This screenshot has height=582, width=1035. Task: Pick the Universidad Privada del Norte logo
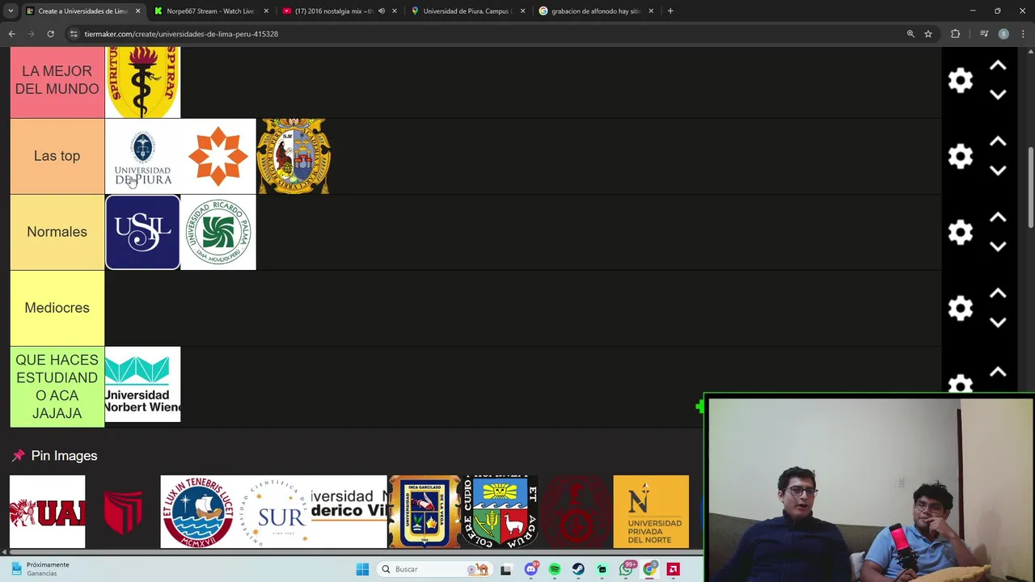pos(651,512)
